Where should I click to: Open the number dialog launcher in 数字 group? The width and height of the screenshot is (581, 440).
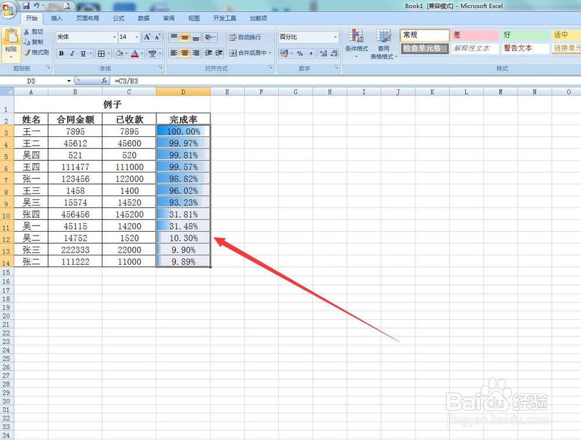click(x=336, y=67)
